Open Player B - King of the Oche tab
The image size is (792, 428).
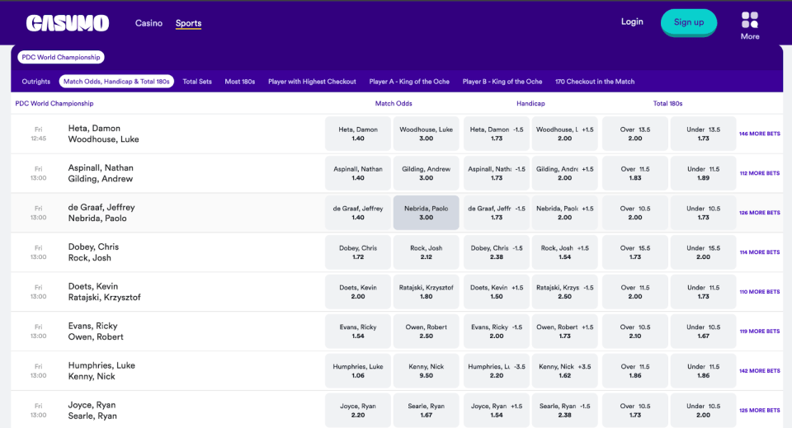click(x=502, y=82)
